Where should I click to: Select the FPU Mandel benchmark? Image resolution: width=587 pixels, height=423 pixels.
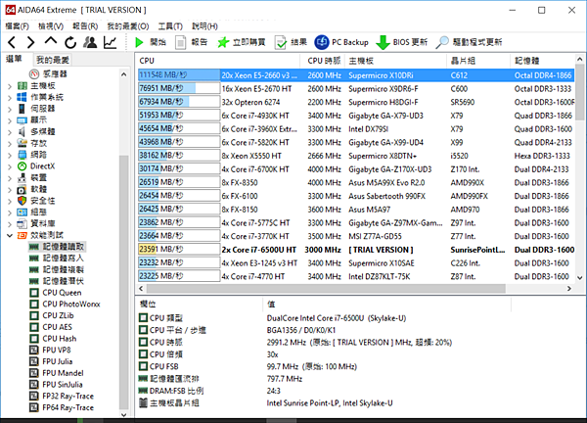click(57, 373)
